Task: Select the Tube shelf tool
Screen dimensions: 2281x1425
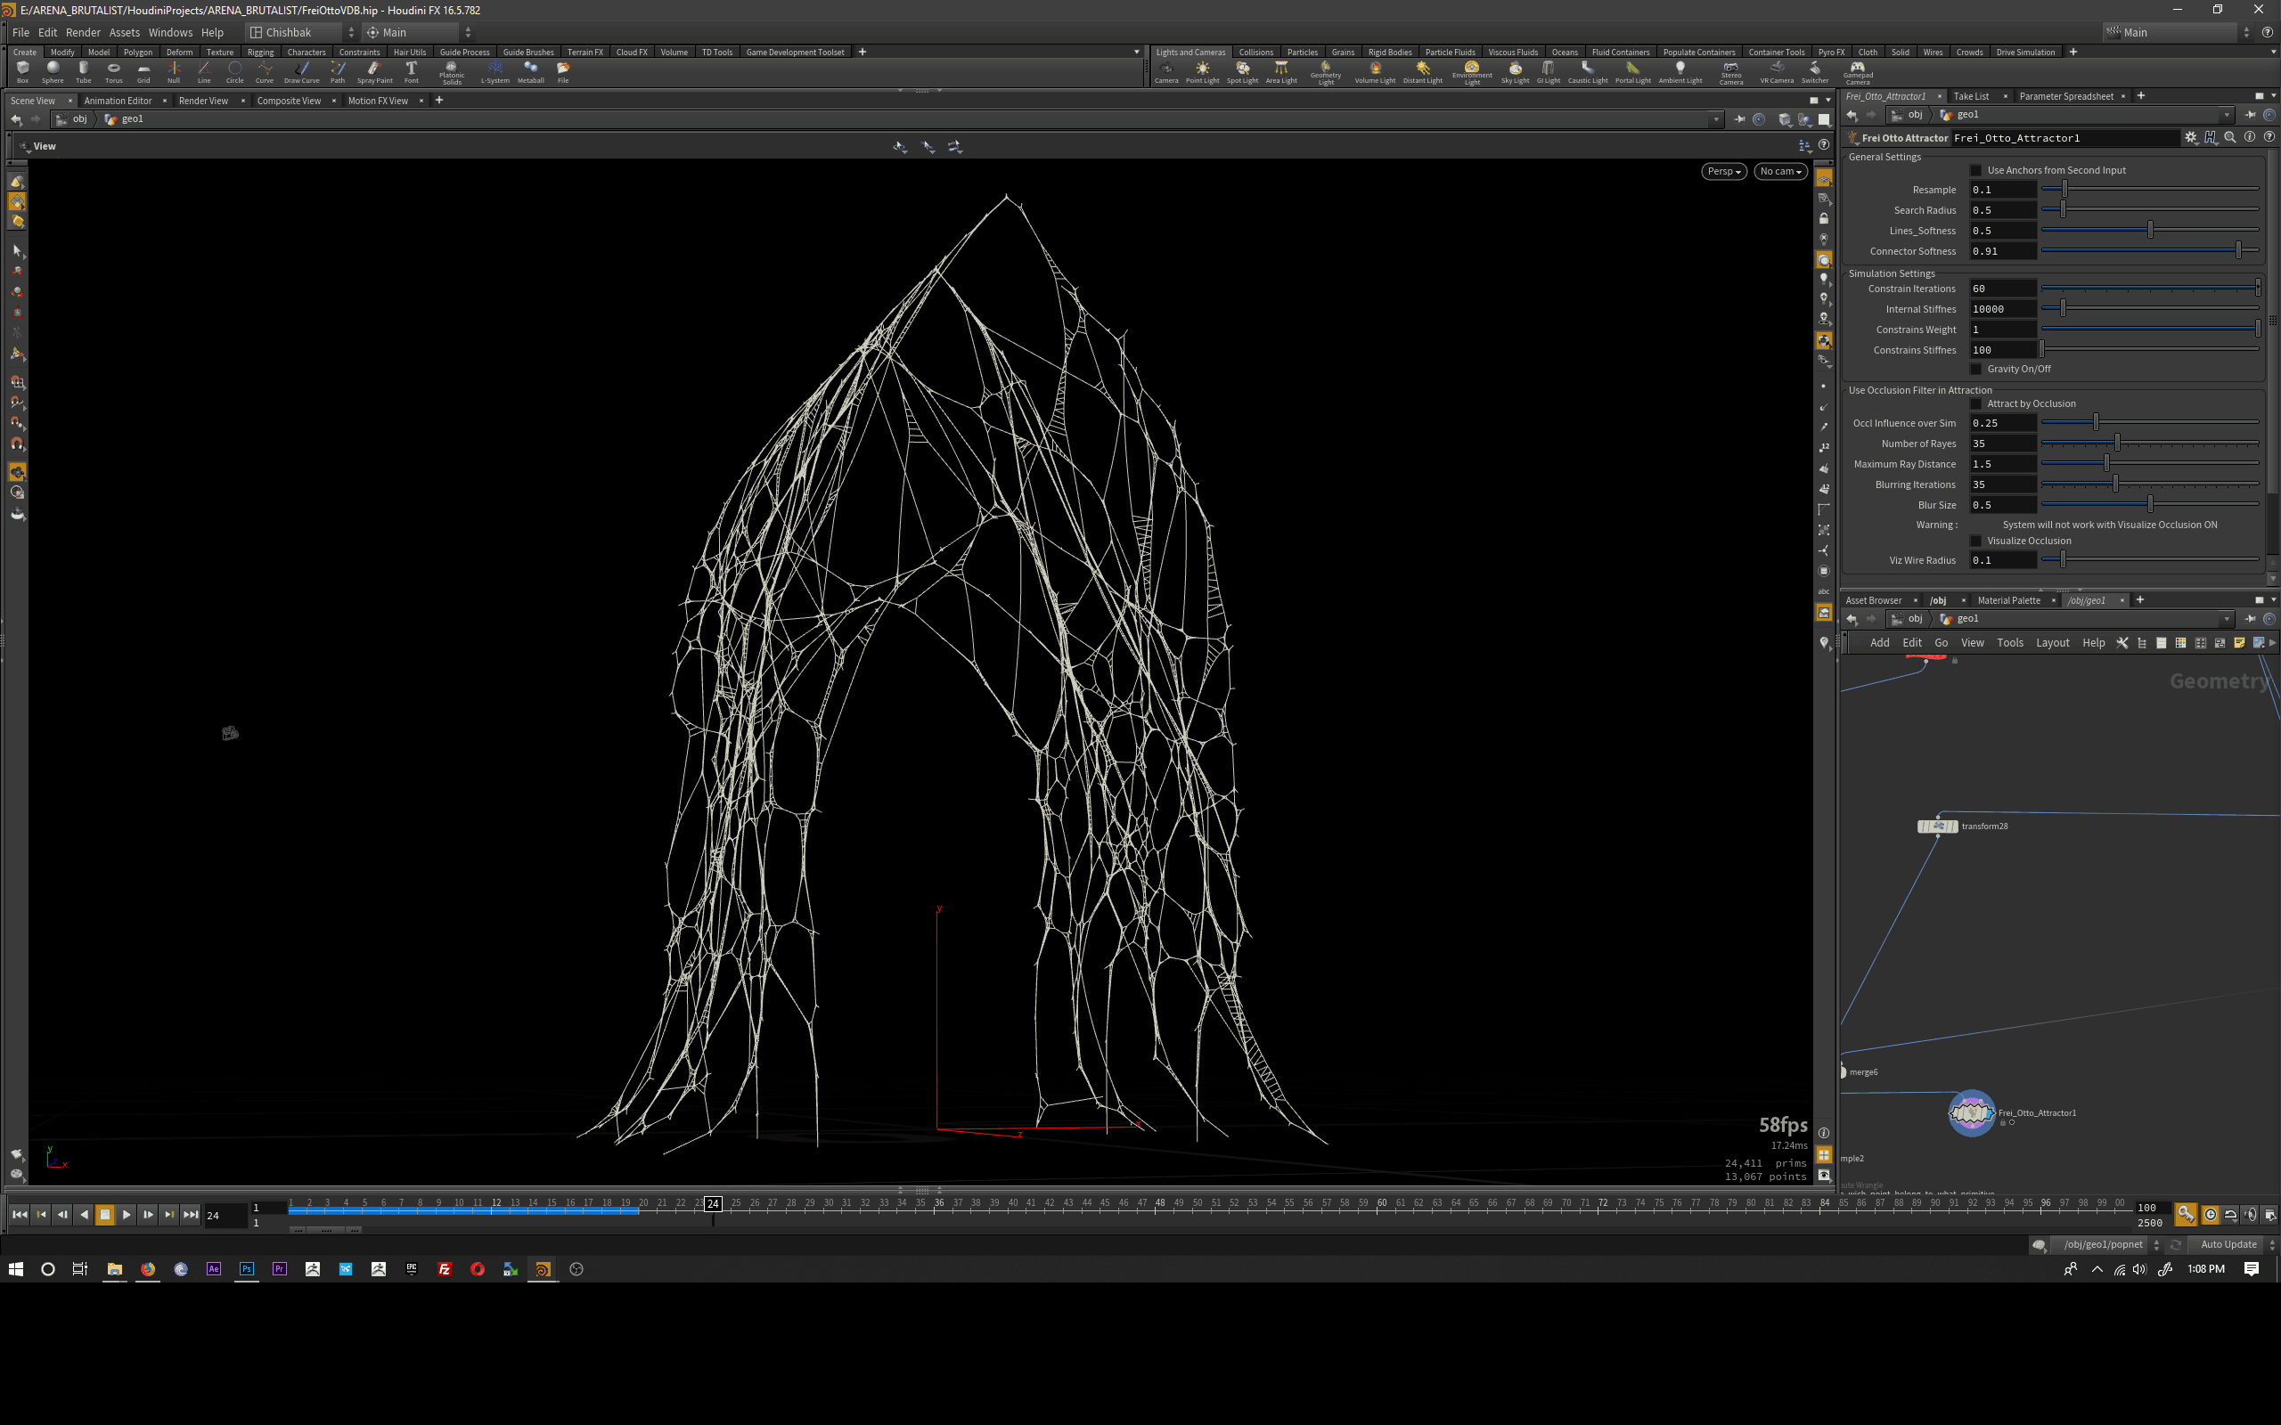Action: (83, 71)
